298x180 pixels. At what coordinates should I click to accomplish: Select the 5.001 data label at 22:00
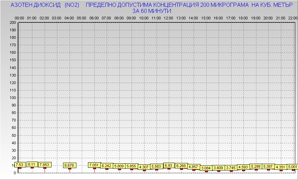coord(293,167)
